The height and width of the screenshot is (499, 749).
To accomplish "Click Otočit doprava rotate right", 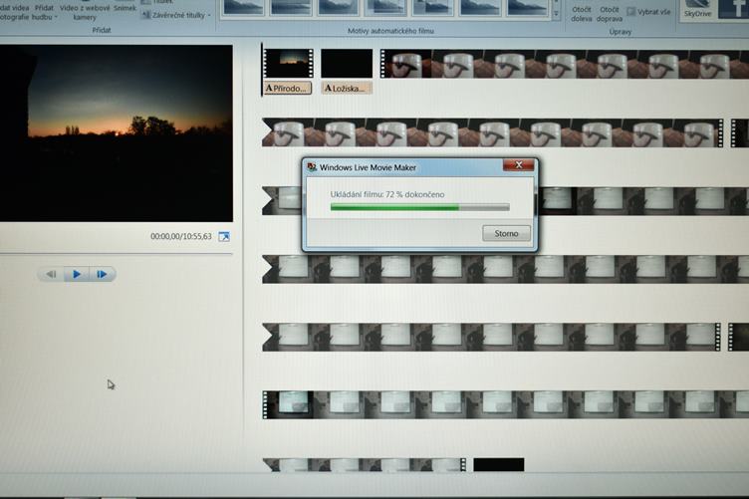I will (610, 14).
